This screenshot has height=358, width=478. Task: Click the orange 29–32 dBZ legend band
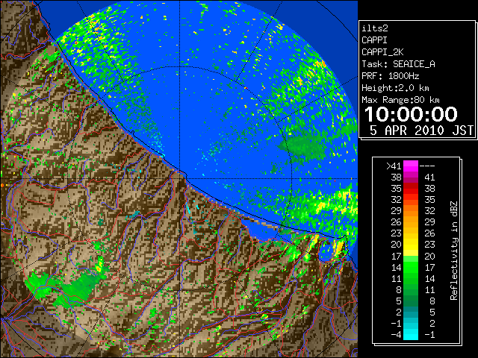coord(411,211)
